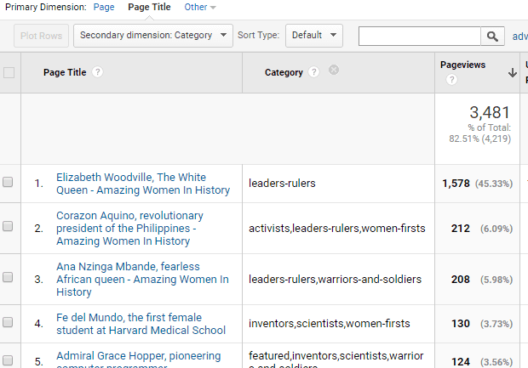Open the Fe del Mundo page link
Viewport: 528px width, 368px height.
pos(141,323)
